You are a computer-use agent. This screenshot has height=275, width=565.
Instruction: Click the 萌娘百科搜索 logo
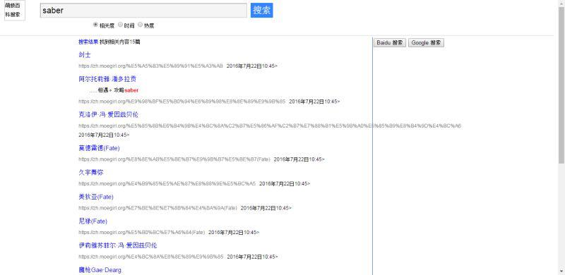(x=15, y=11)
